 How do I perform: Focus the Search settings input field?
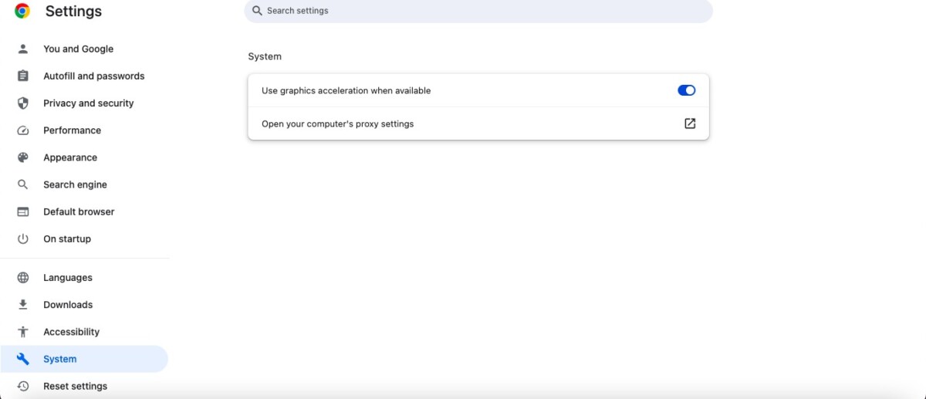478,11
